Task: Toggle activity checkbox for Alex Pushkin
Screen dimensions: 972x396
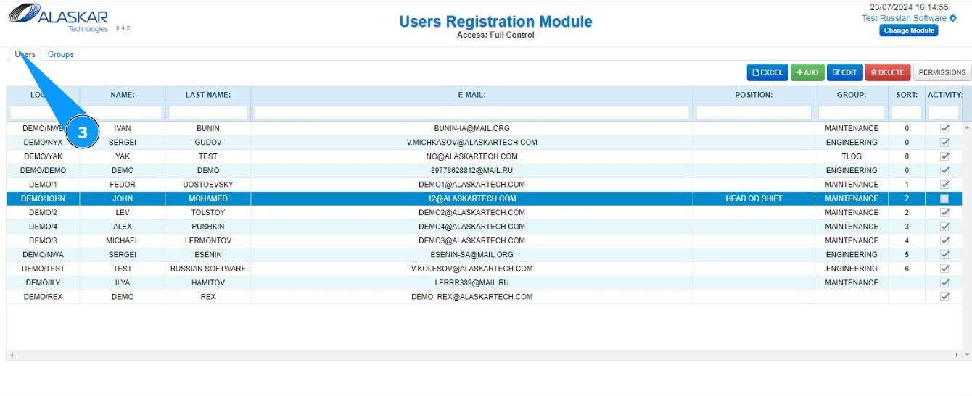Action: [944, 227]
